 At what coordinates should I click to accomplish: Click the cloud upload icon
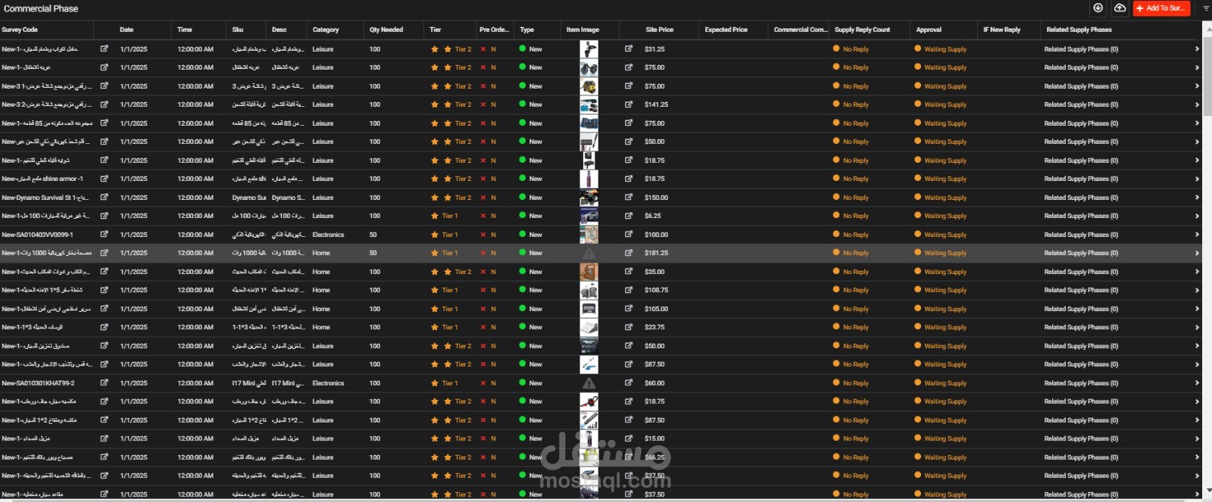[x=1120, y=8]
